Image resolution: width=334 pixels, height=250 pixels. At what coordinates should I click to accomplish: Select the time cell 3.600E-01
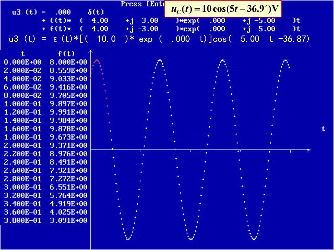[23, 212]
